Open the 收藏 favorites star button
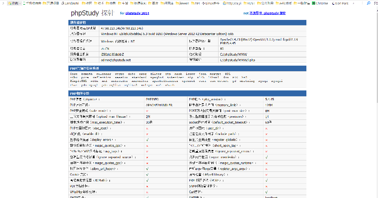This screenshot has width=378, height=198. coord(13,3)
